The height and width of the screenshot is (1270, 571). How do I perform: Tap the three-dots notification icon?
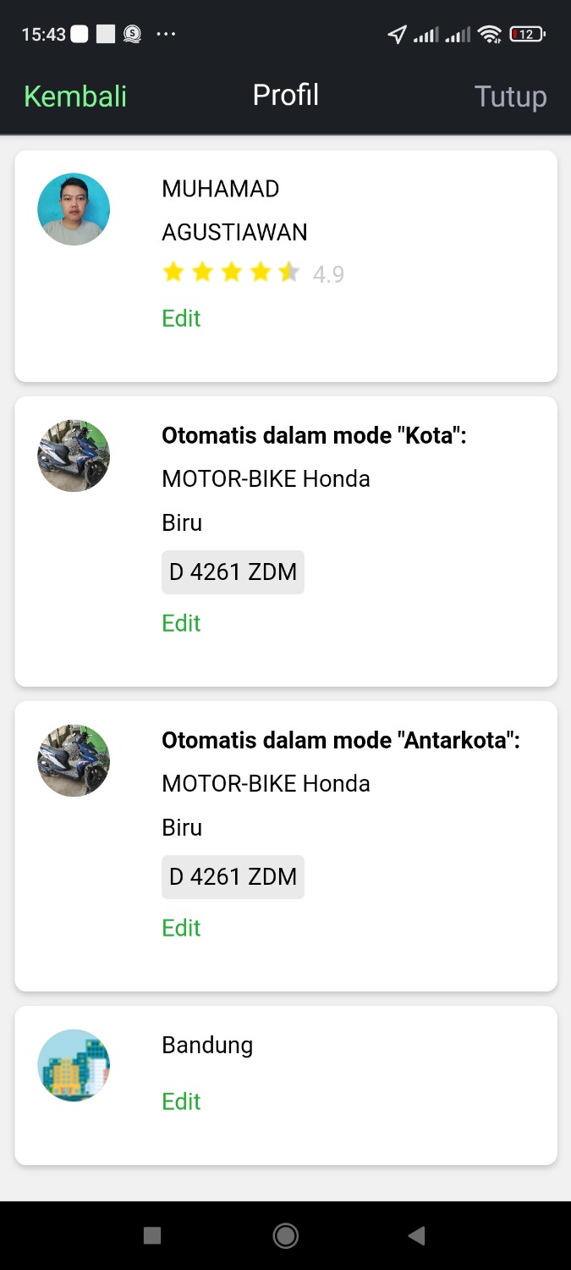click(x=166, y=34)
